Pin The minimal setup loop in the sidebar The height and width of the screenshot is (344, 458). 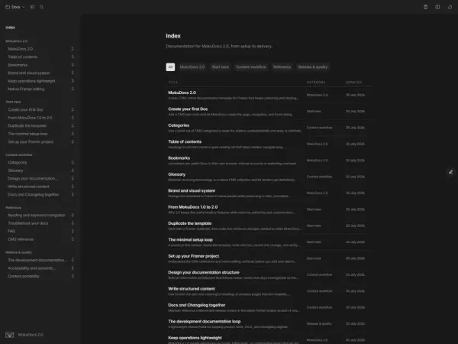(x=73, y=134)
